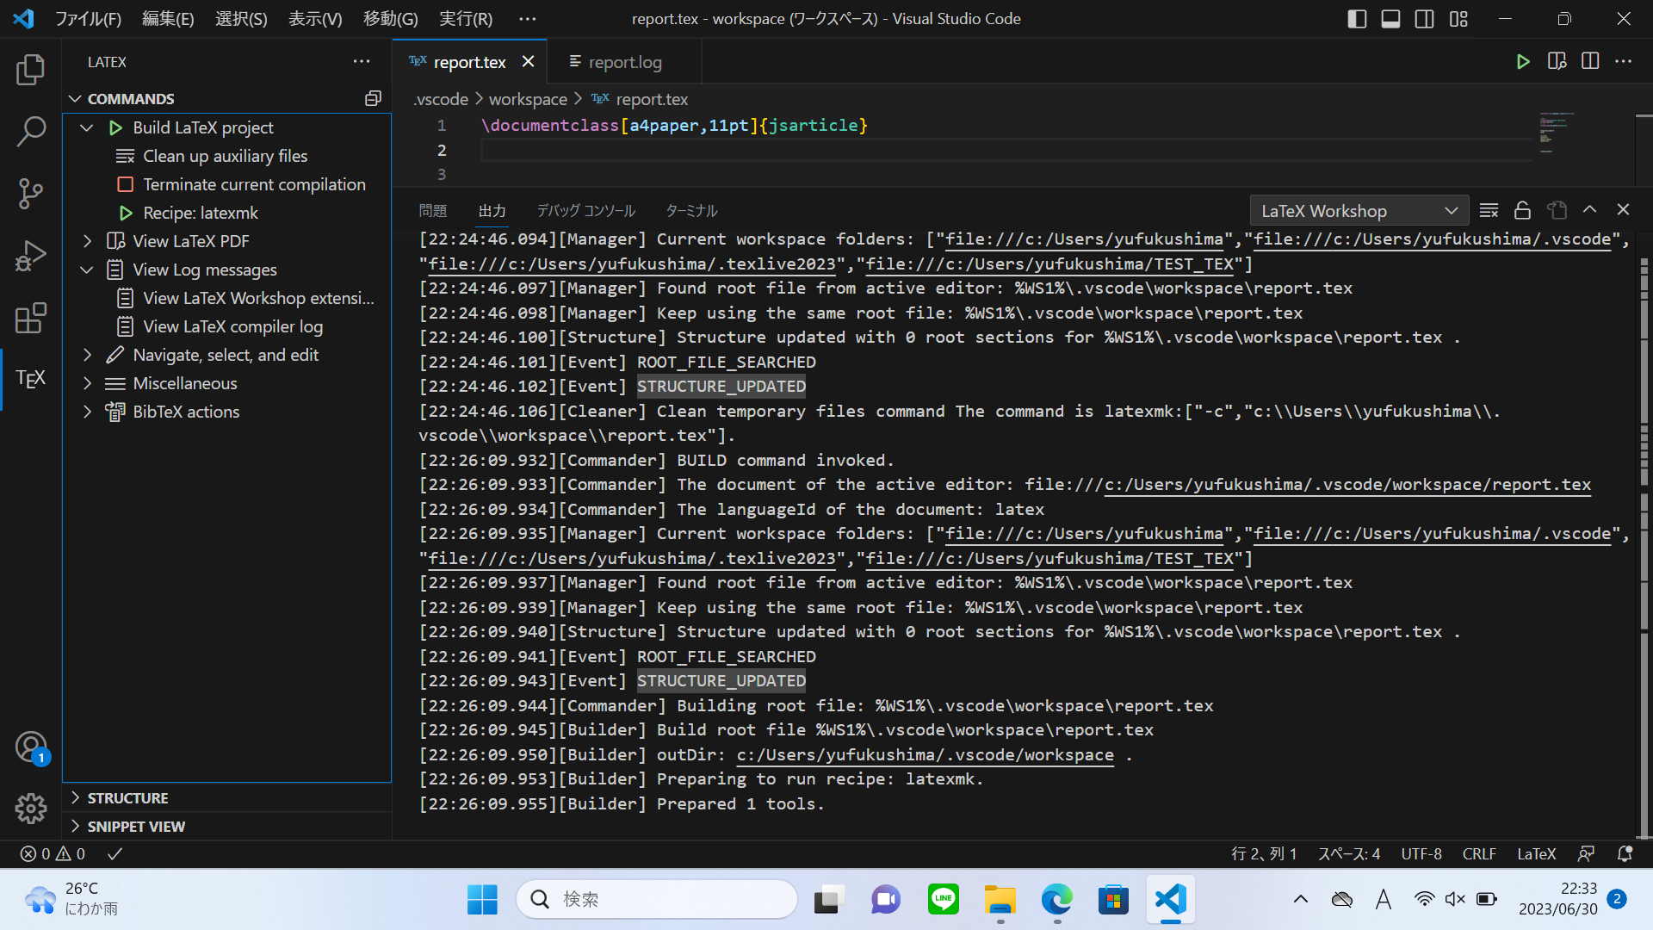Switch to the 問題 panel tab
Screen dimensions: 1653x930
tap(433, 211)
